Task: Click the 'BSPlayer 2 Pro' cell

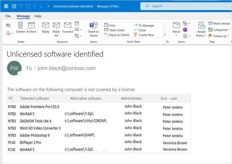Action: (30, 142)
